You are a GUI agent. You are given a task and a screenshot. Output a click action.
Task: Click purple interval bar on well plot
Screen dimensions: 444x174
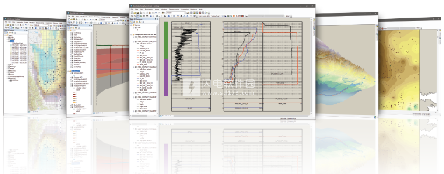[x=166, y=77]
